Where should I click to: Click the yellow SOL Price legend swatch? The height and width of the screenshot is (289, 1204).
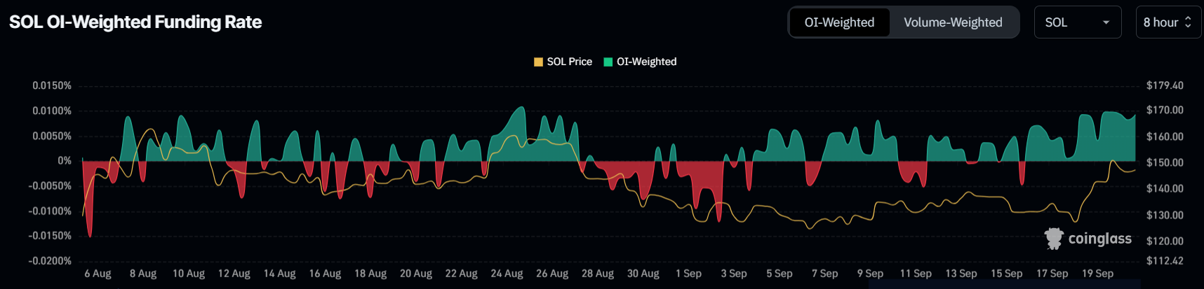538,62
